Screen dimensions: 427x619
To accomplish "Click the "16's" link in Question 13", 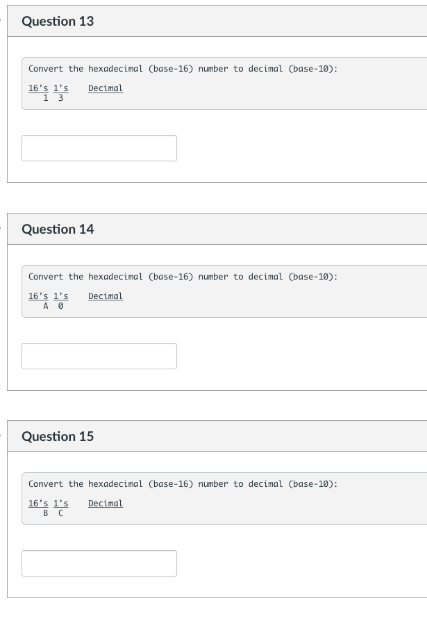I will click(x=37, y=88).
